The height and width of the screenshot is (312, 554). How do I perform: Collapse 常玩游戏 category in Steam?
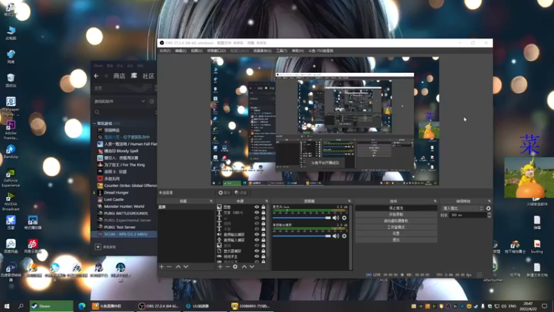pos(95,123)
